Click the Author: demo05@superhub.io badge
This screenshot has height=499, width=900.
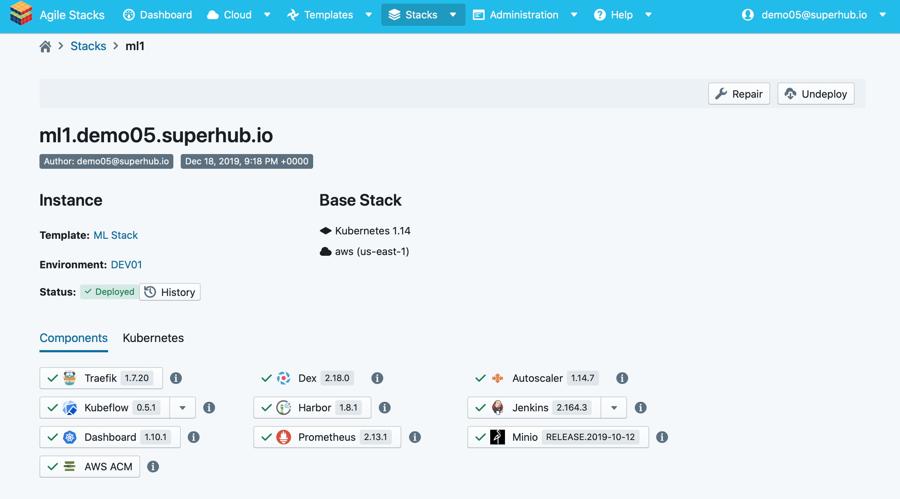[x=106, y=161]
